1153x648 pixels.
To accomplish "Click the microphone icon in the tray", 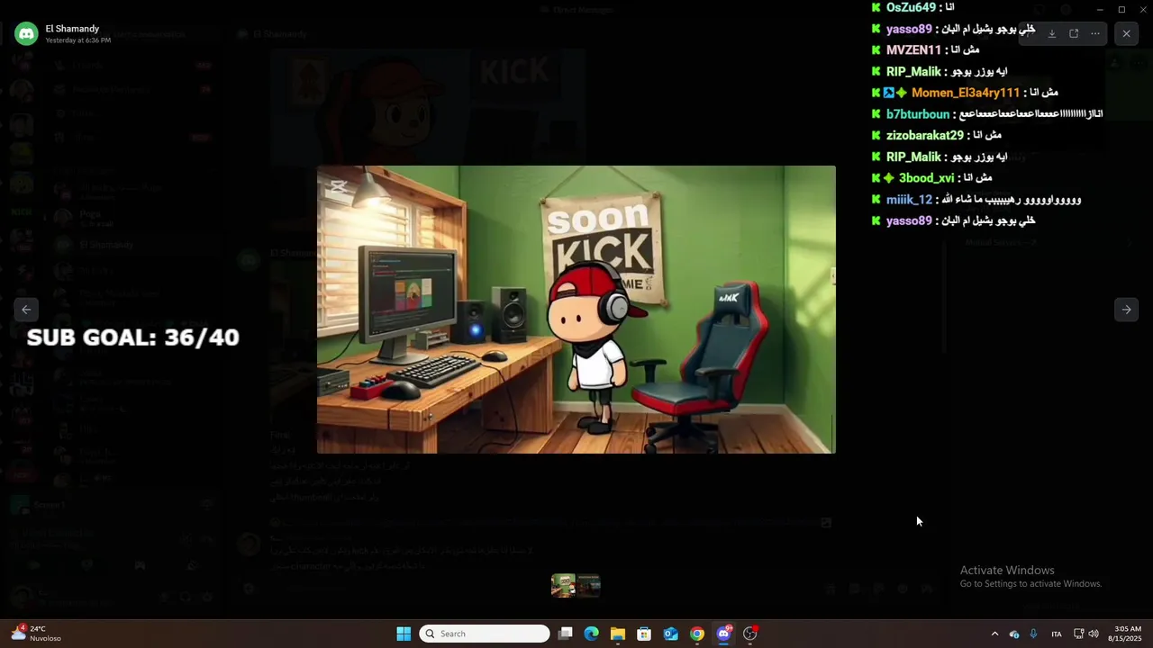I will [x=1033, y=634].
